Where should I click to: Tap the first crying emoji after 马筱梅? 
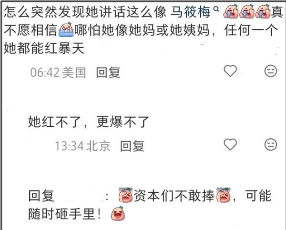pyautogui.click(x=231, y=11)
